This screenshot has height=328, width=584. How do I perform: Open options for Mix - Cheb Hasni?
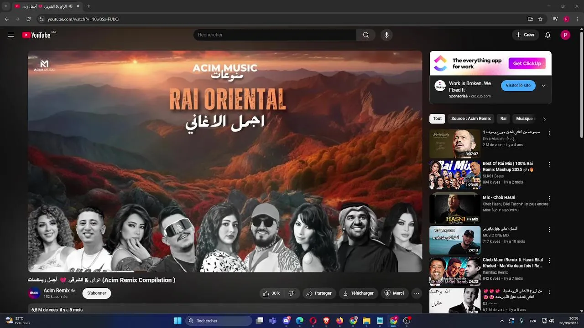coord(549,199)
